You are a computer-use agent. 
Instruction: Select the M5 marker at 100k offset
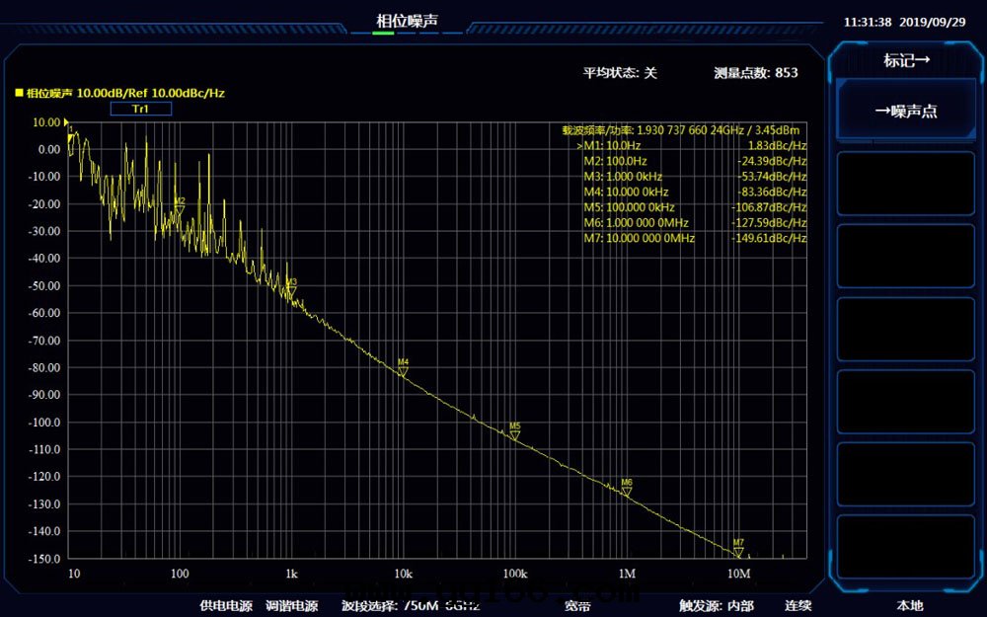514,434
